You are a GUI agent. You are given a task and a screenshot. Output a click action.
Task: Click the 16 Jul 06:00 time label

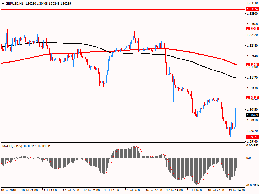tap(133, 190)
